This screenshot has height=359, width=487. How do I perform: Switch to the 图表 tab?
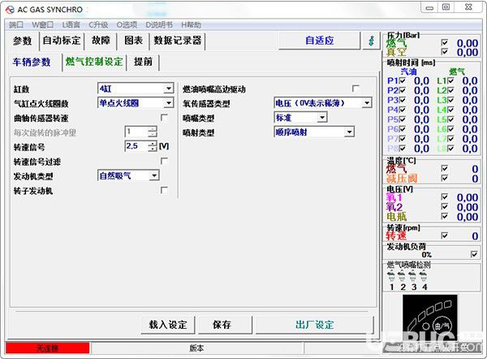134,41
